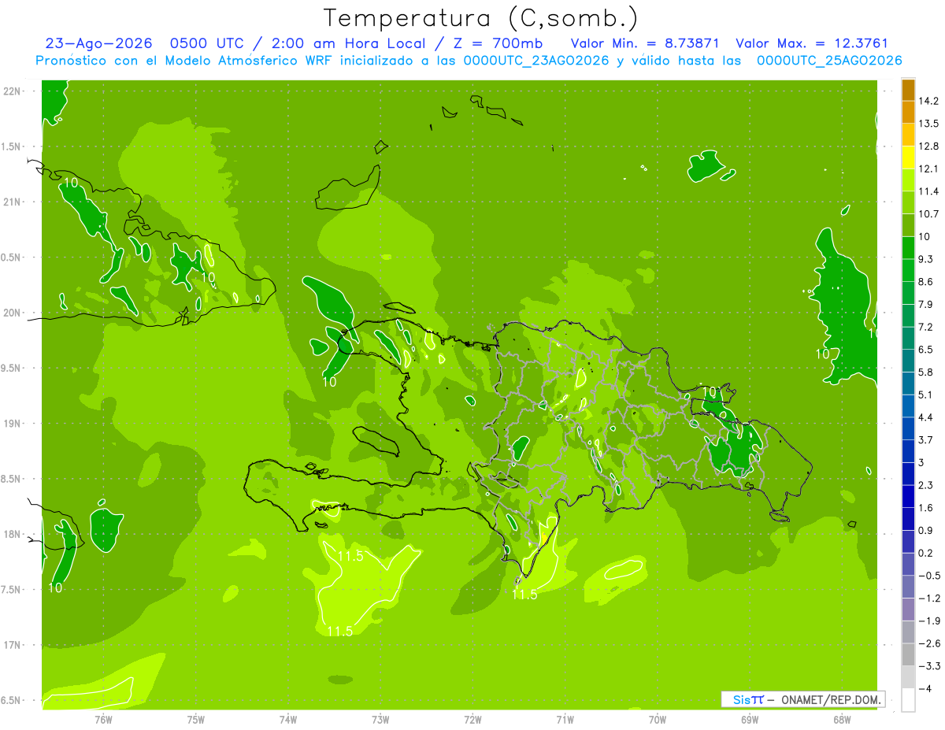
Task: Pick the orange legend swatch between 13.5 and 14.2
Action: (x=908, y=113)
